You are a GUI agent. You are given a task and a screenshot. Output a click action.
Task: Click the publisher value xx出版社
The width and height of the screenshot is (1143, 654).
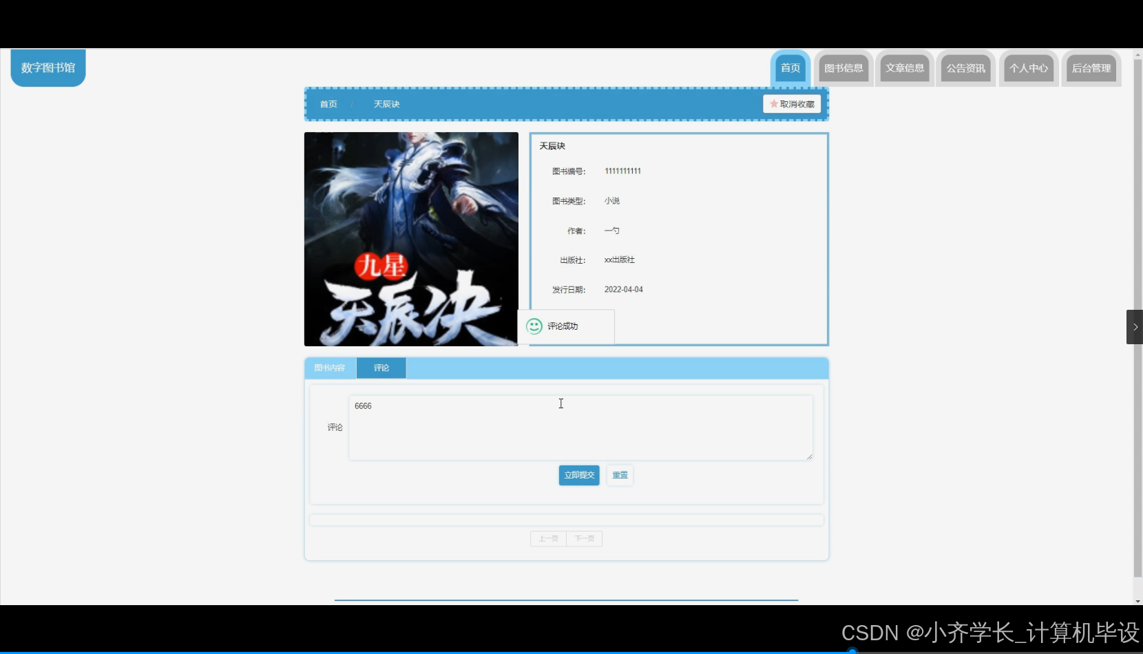[619, 260]
